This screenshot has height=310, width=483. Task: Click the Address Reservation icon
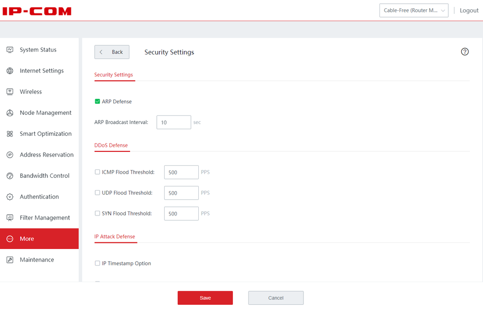[9, 155]
